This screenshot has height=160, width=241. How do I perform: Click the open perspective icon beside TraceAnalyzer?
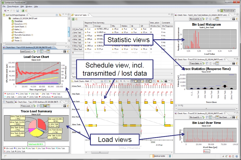[x=218, y=11]
